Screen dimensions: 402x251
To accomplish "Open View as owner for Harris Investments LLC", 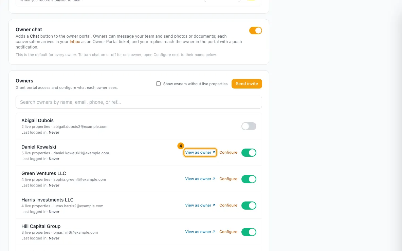I will coord(200,205).
